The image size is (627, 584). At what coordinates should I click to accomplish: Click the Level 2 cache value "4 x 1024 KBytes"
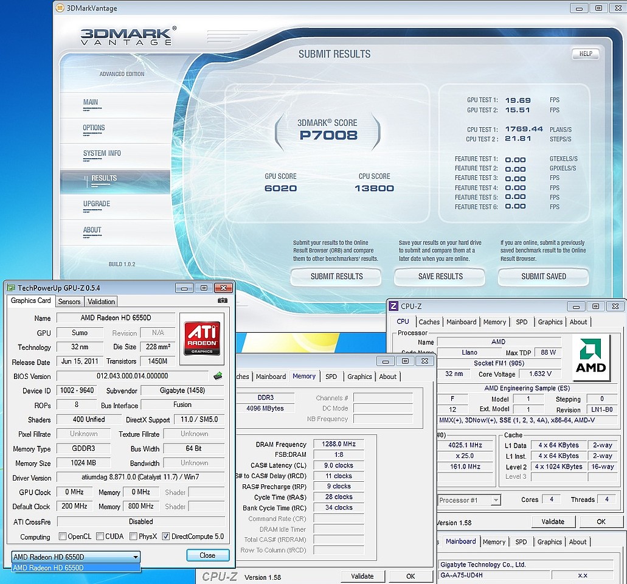coord(559,467)
